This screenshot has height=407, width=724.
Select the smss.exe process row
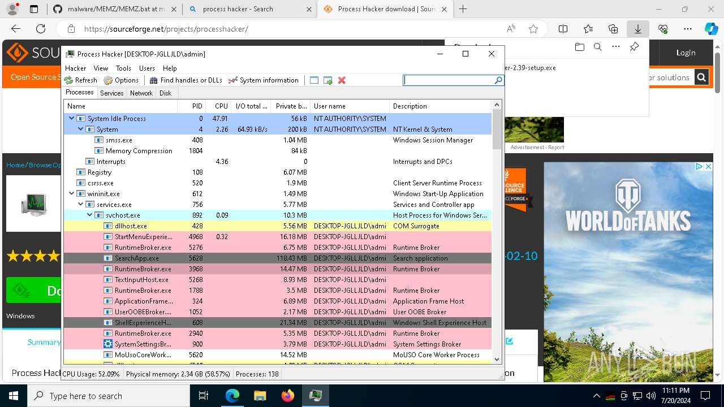coord(278,140)
